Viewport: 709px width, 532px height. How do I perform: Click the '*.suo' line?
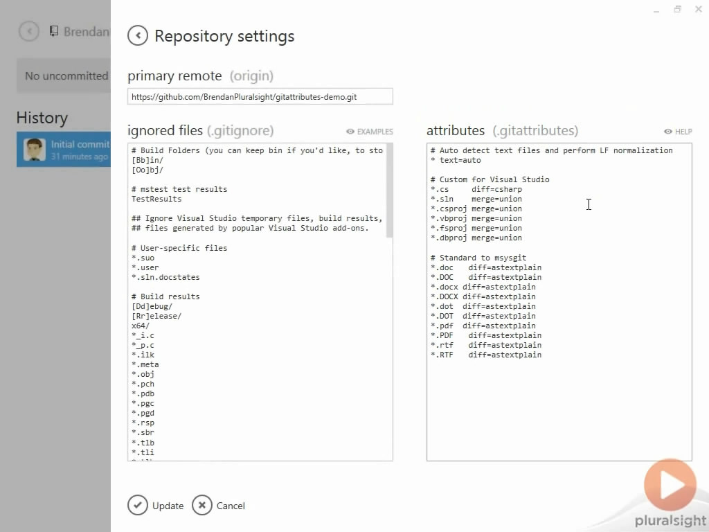pos(143,258)
